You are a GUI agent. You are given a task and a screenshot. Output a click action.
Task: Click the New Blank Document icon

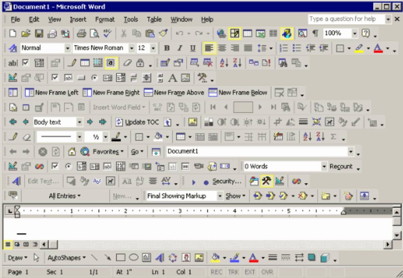(x=12, y=33)
